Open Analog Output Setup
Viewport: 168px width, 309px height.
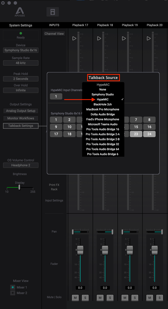click(x=21, y=111)
